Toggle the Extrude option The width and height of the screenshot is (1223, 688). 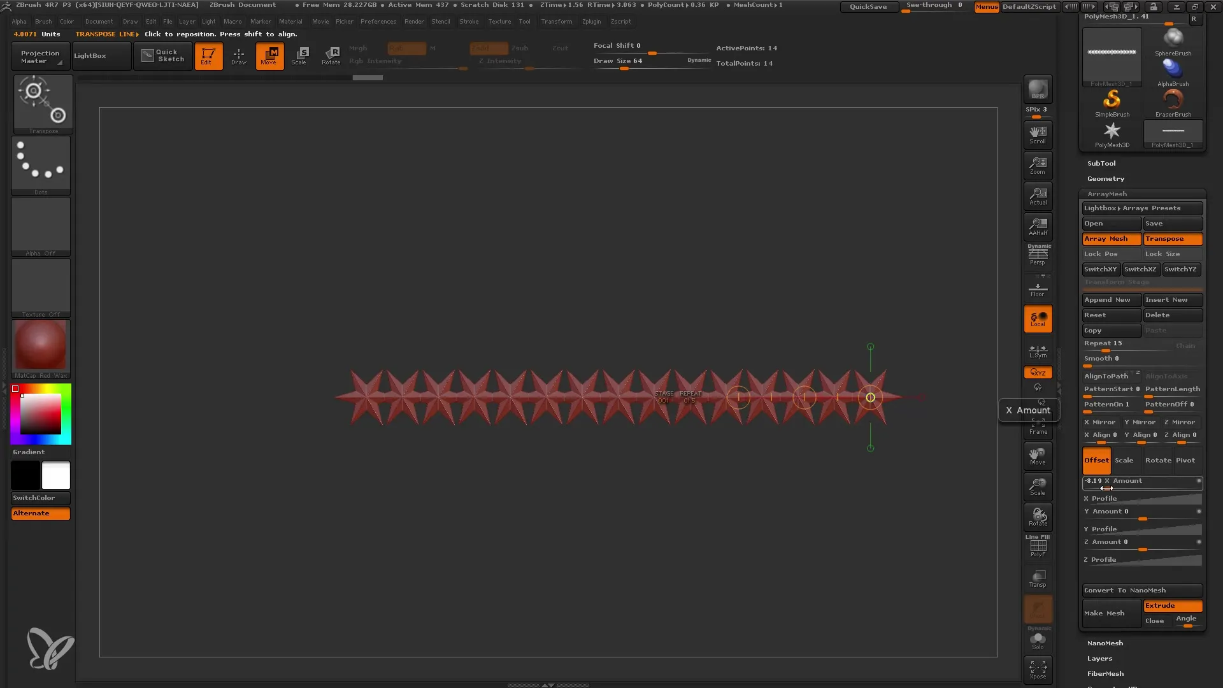(x=1173, y=606)
